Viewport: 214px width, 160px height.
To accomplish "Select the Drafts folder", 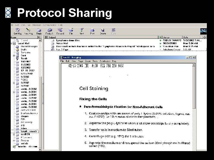I will 24,49.
